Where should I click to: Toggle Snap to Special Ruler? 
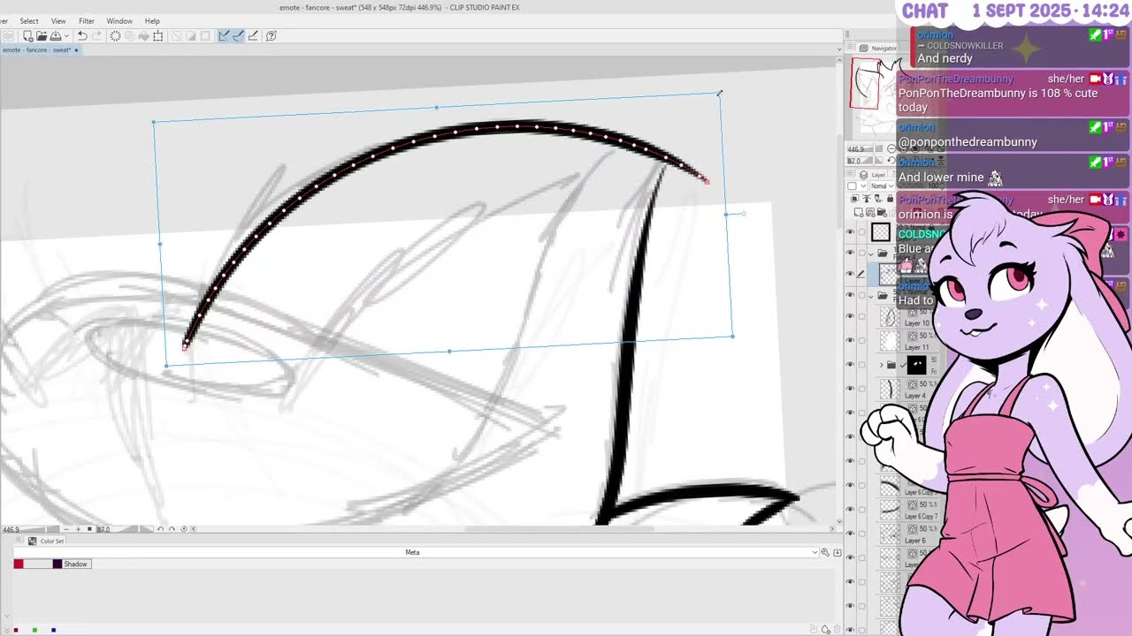[239, 36]
